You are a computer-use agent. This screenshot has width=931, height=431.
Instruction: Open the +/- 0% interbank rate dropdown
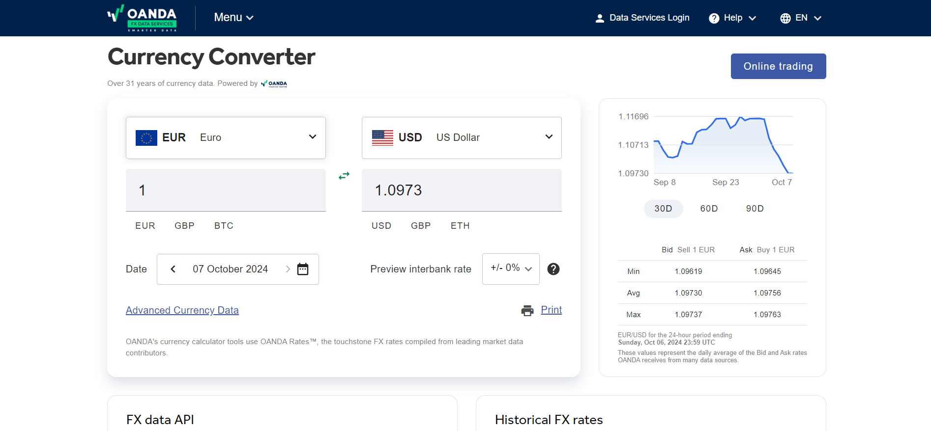pyautogui.click(x=511, y=269)
